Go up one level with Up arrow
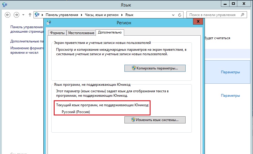This screenshot has width=253, height=154. pyautogui.click(x=30, y=15)
